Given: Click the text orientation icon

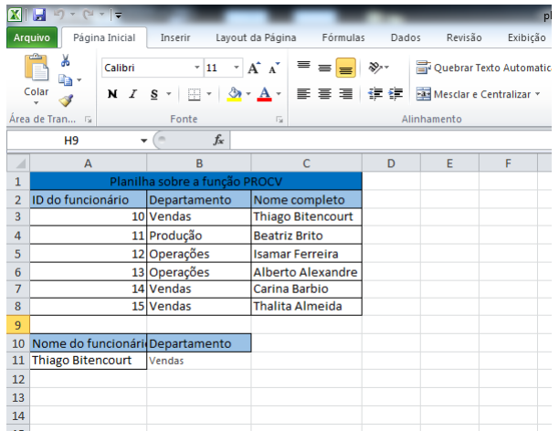Looking at the screenshot, I should [376, 68].
